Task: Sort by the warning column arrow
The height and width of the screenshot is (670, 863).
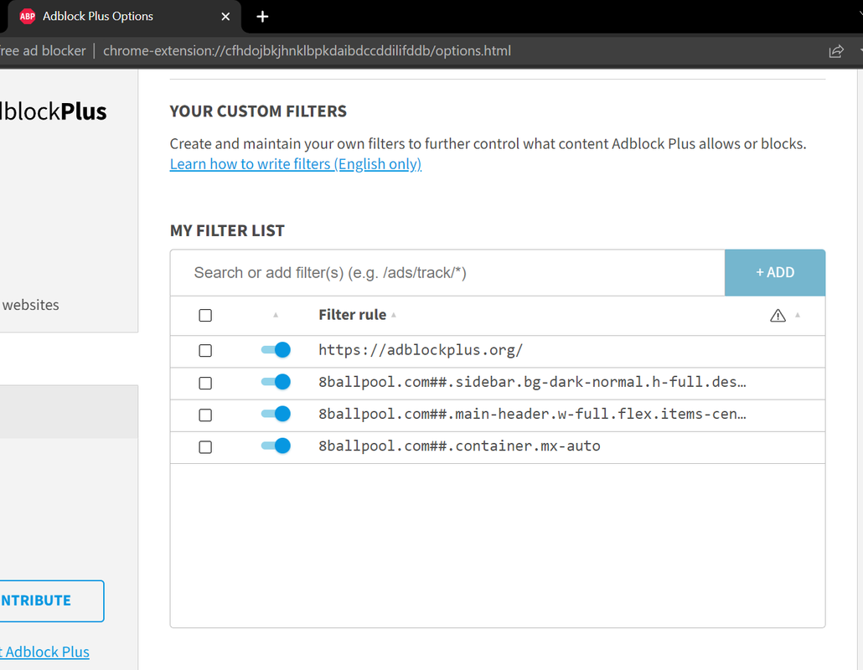Action: click(798, 316)
